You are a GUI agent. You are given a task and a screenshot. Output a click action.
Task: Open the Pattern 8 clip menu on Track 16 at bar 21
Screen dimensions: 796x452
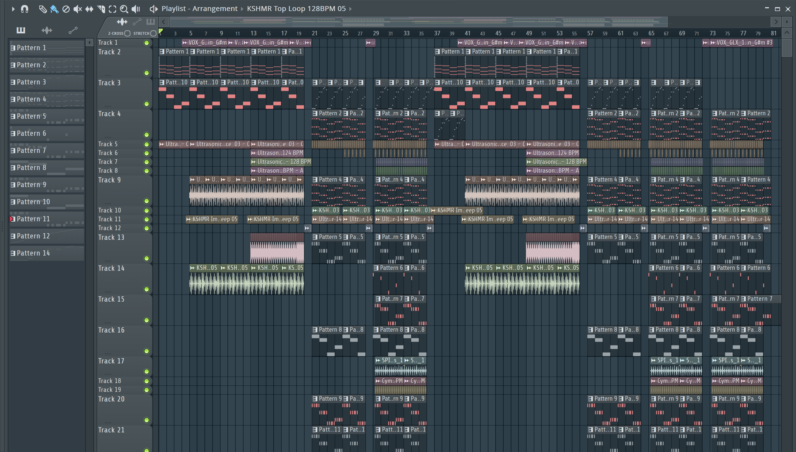point(315,330)
